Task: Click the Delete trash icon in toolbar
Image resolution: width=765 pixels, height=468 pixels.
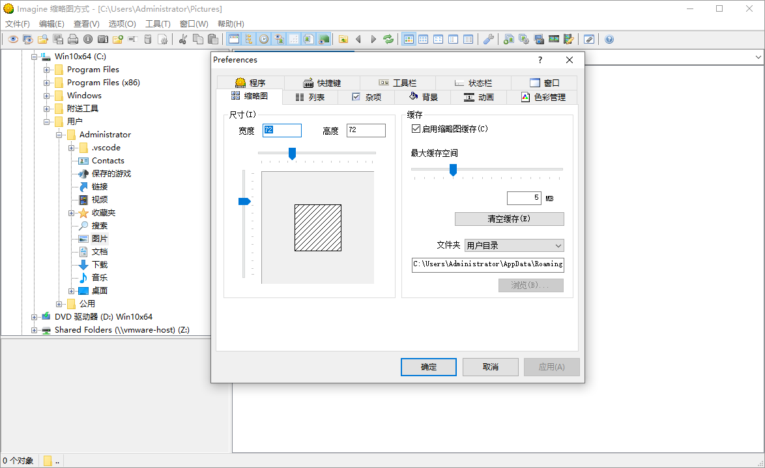Action: (x=147, y=39)
